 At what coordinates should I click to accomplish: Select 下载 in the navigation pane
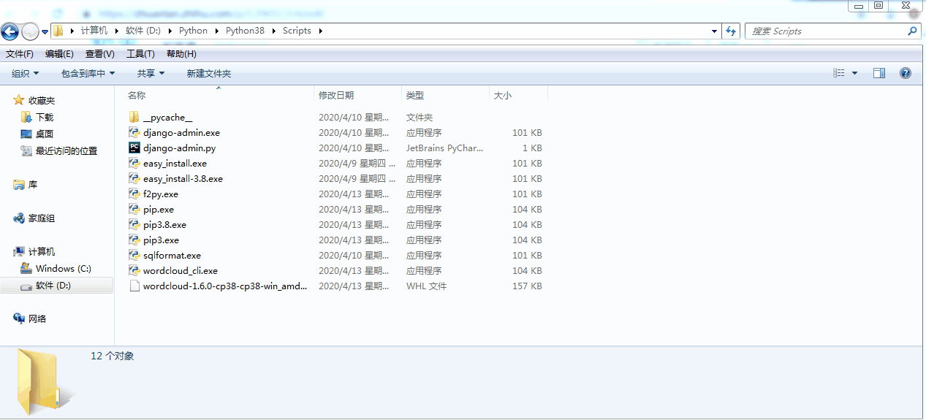45,118
